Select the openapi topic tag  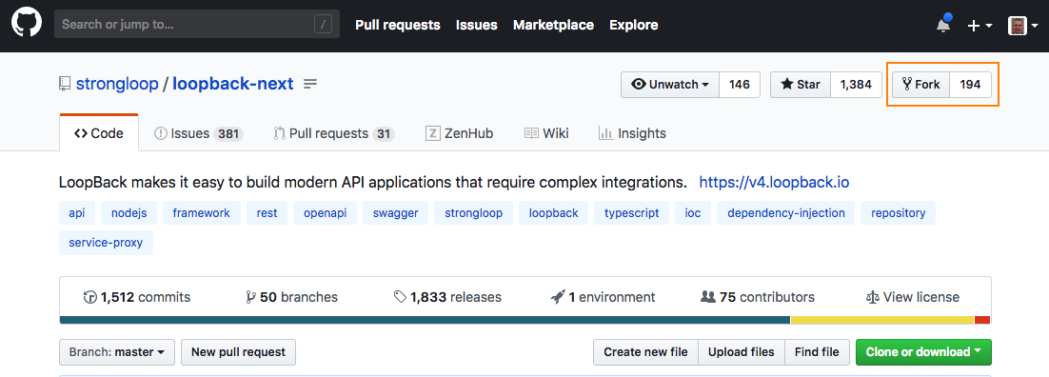(x=326, y=213)
